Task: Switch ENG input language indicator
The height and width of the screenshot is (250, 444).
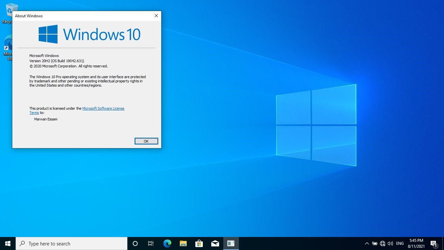Action: [400, 243]
